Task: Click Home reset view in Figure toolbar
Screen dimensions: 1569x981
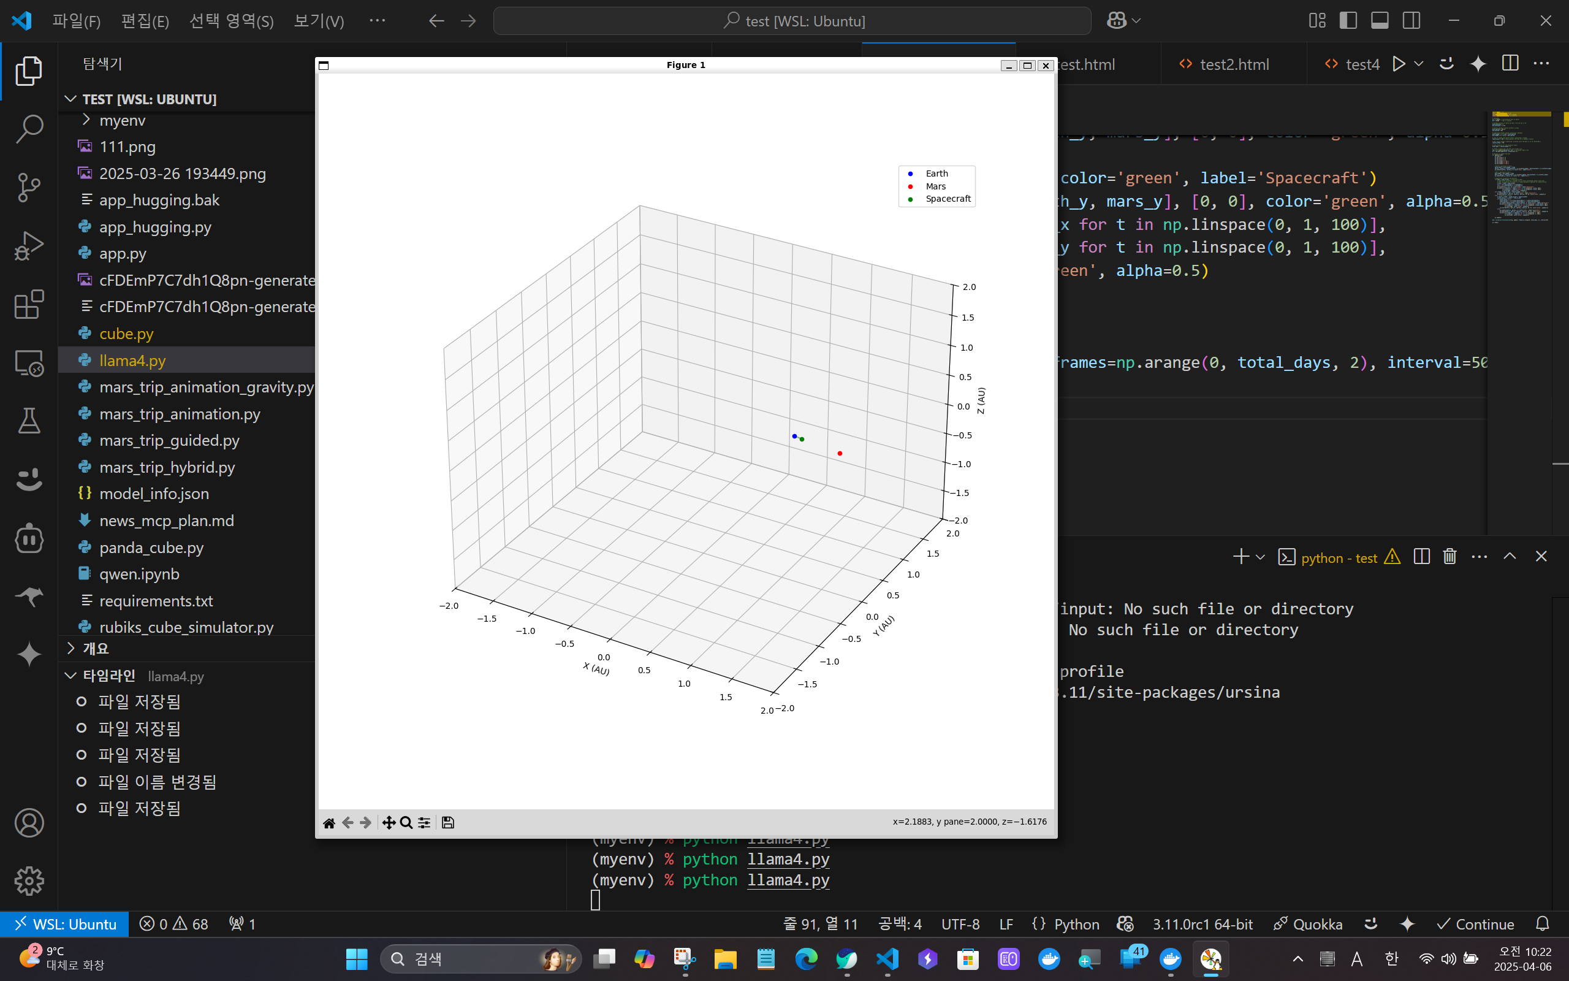Action: [x=329, y=823]
